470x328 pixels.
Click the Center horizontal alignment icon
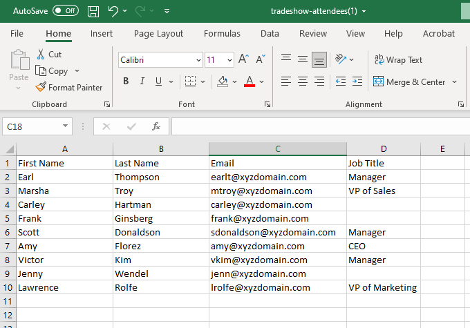click(x=302, y=81)
